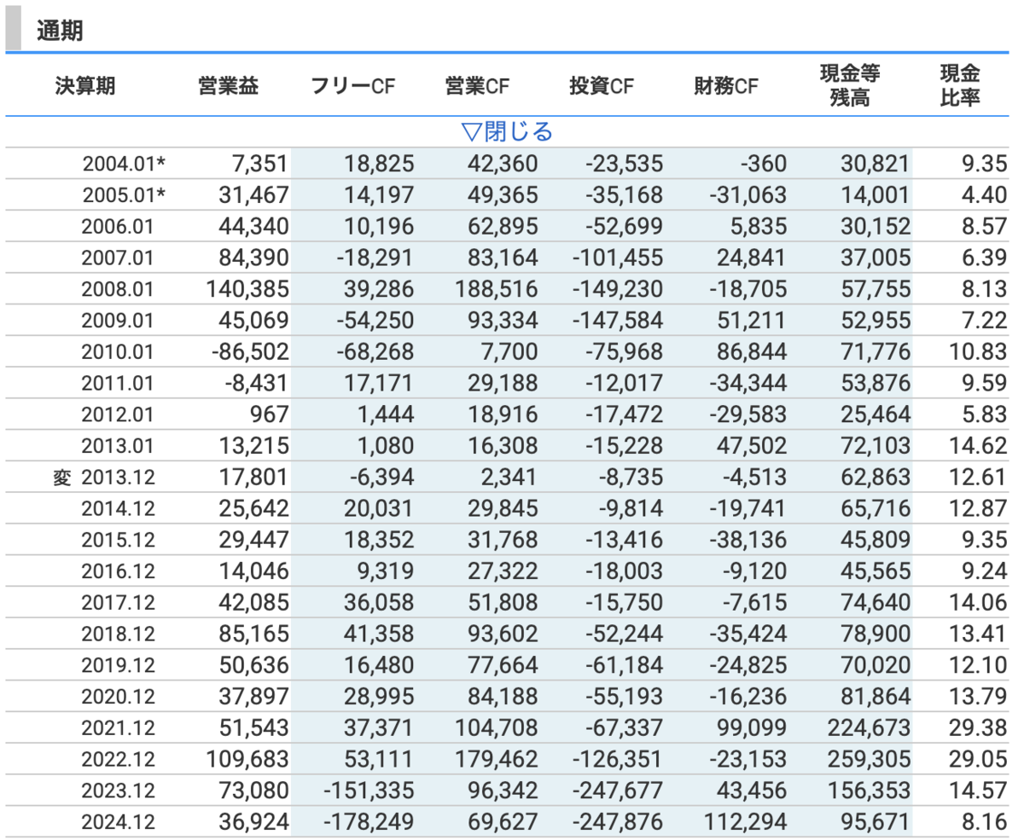1024x840 pixels.
Task: Click cash ratio value 29.05
Action: [980, 758]
